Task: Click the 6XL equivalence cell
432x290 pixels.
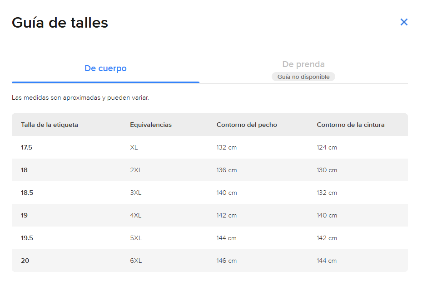Action: [136, 261]
